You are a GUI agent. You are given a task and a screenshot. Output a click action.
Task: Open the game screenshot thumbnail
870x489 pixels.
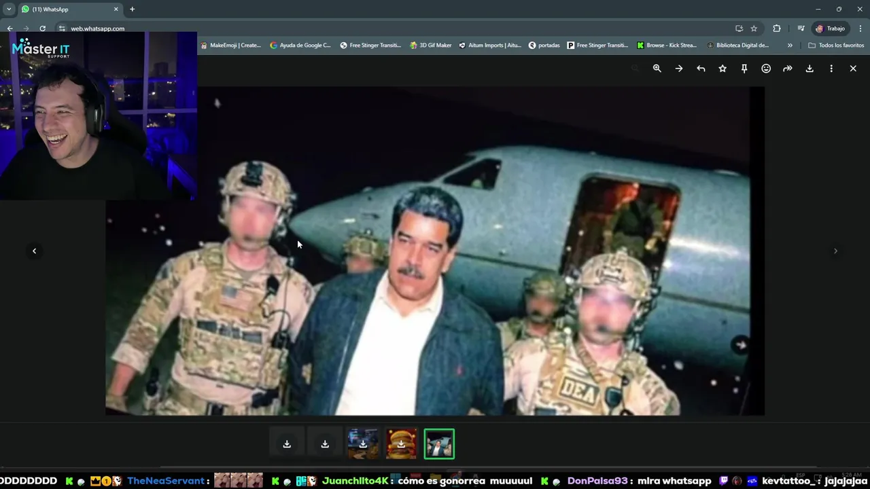363,444
